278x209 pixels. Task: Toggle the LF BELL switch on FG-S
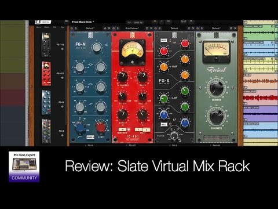tap(164, 124)
